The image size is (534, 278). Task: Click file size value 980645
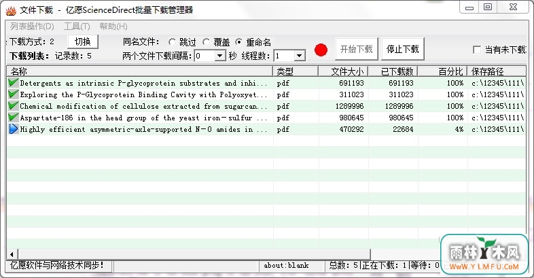click(351, 118)
